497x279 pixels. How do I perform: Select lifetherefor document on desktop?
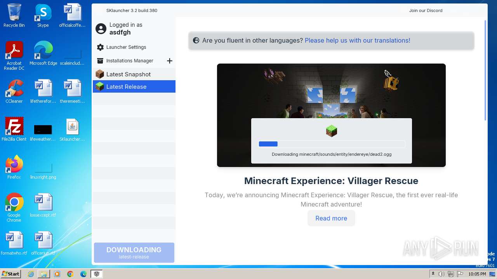coord(43,92)
